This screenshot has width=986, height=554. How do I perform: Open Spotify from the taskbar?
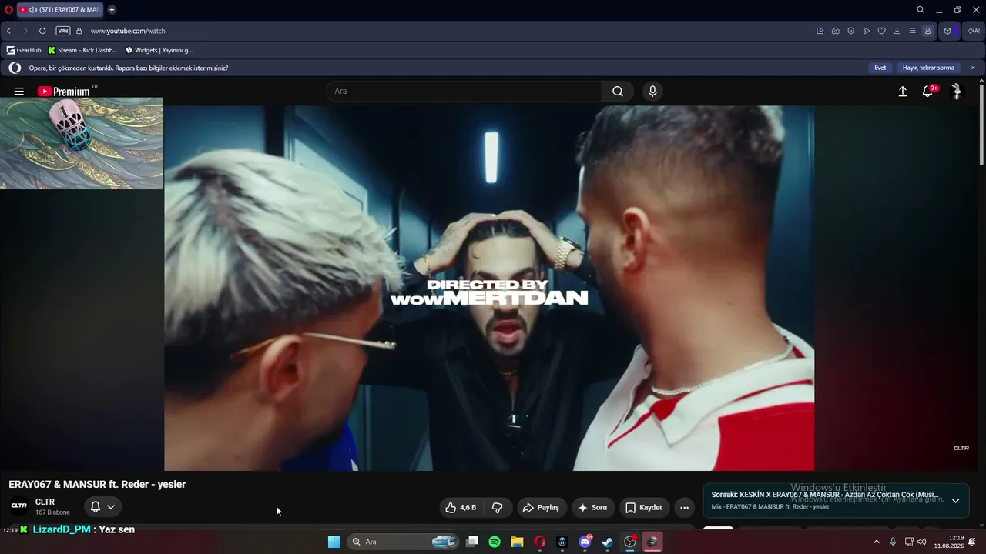pyautogui.click(x=495, y=542)
